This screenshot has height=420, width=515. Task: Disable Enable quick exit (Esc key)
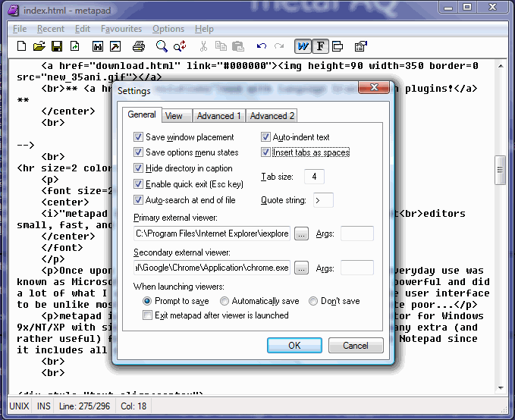click(x=138, y=183)
